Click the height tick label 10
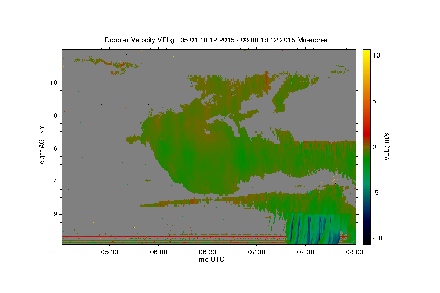Viewport: 440px width, 293px height. click(x=55, y=82)
